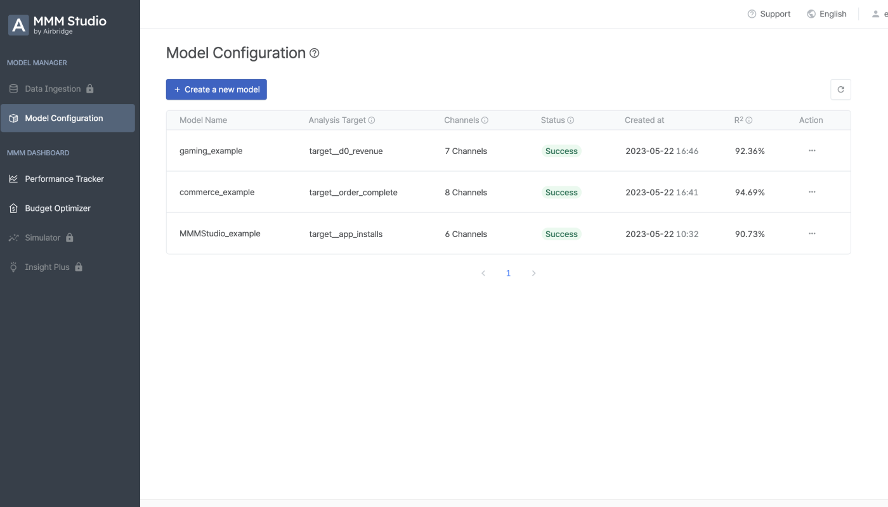Click the refresh icon above the table
This screenshot has width=888, height=507.
pyautogui.click(x=840, y=89)
